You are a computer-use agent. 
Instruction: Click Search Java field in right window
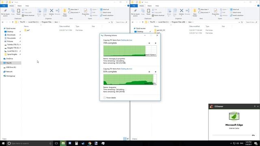tap(251, 22)
